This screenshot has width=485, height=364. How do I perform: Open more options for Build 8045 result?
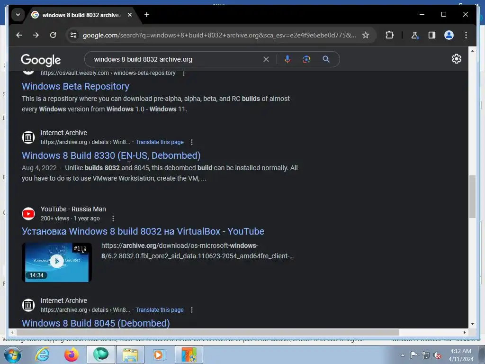[x=192, y=310]
